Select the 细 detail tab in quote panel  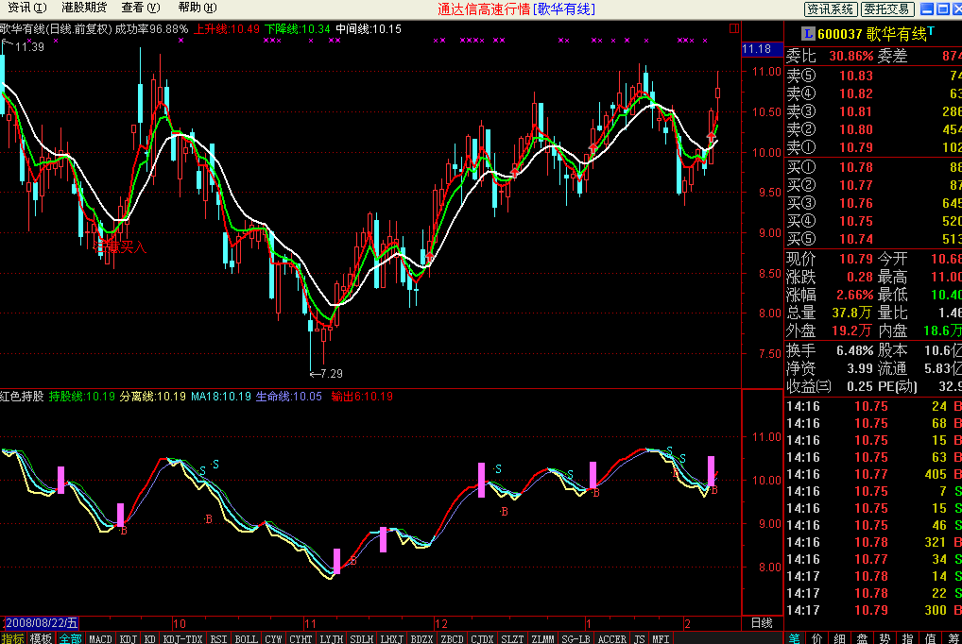[839, 638]
